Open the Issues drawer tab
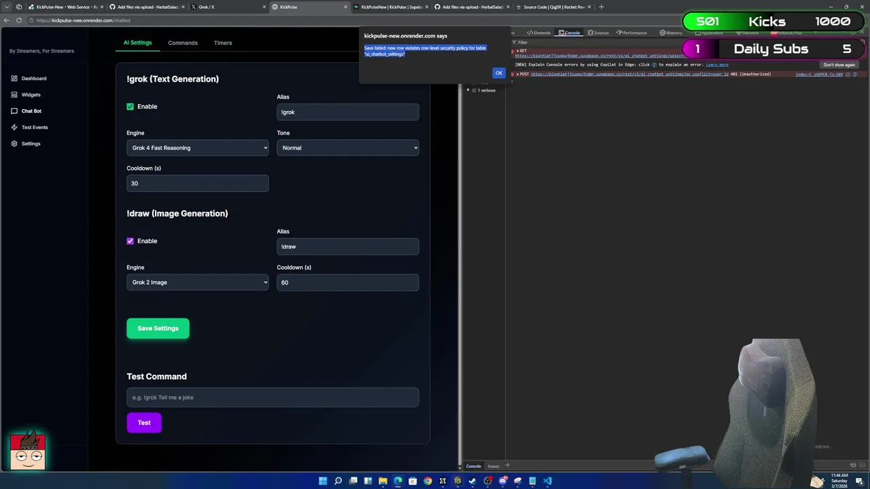Viewport: 870px width, 489px height. click(x=493, y=466)
